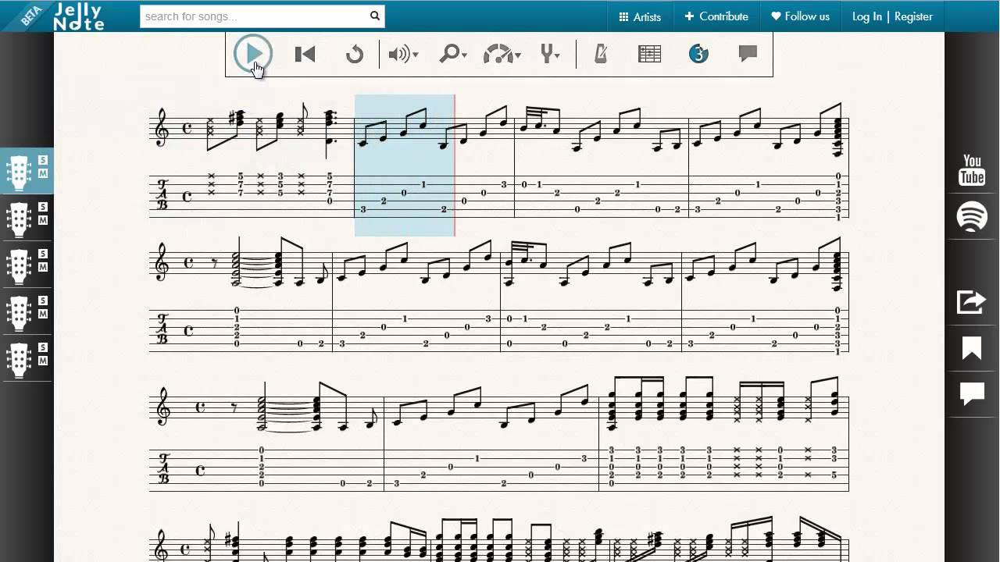Screen dimensions: 1000x562
Task: Open the tablature view icon
Action: pos(649,54)
